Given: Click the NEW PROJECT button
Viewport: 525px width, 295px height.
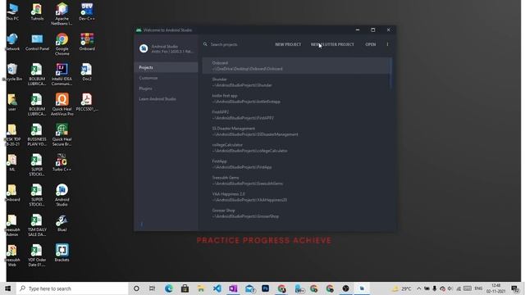Looking at the screenshot, I should [288, 44].
